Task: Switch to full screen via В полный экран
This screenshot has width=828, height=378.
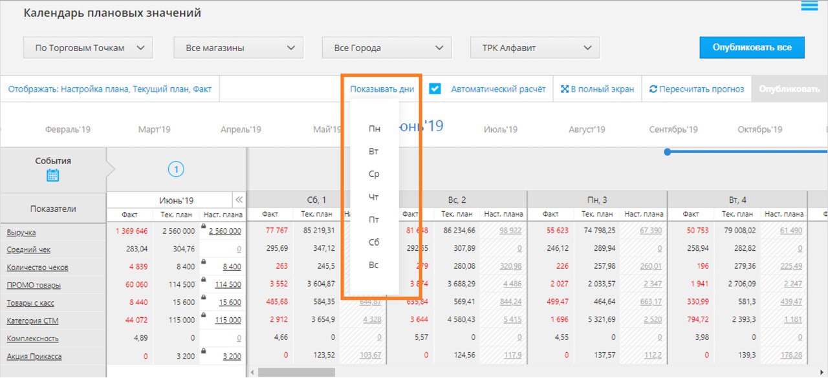Action: pos(597,89)
